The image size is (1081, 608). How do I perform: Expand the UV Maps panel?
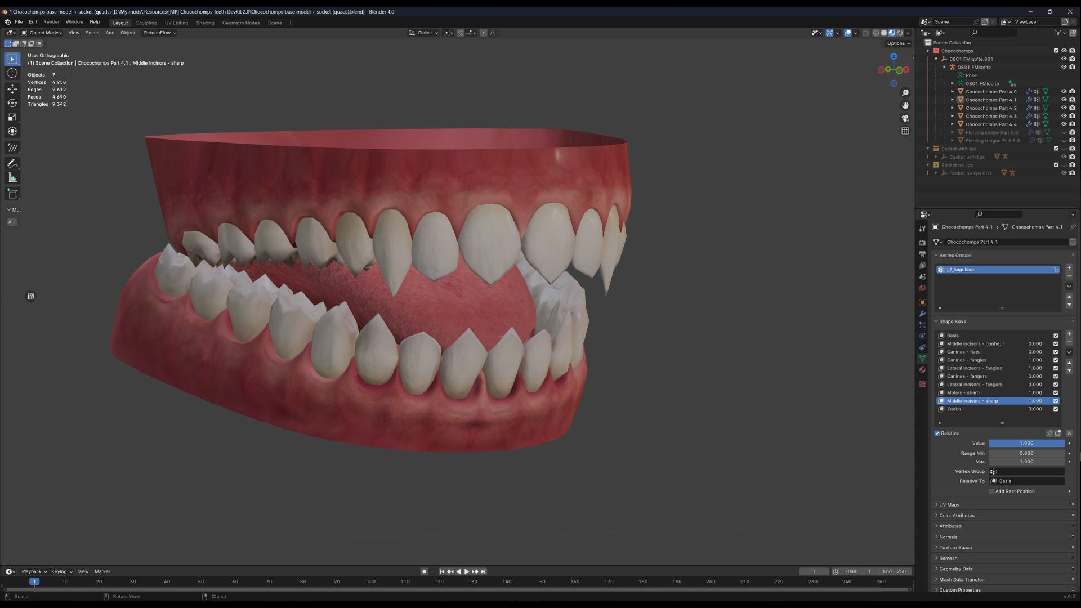(949, 505)
